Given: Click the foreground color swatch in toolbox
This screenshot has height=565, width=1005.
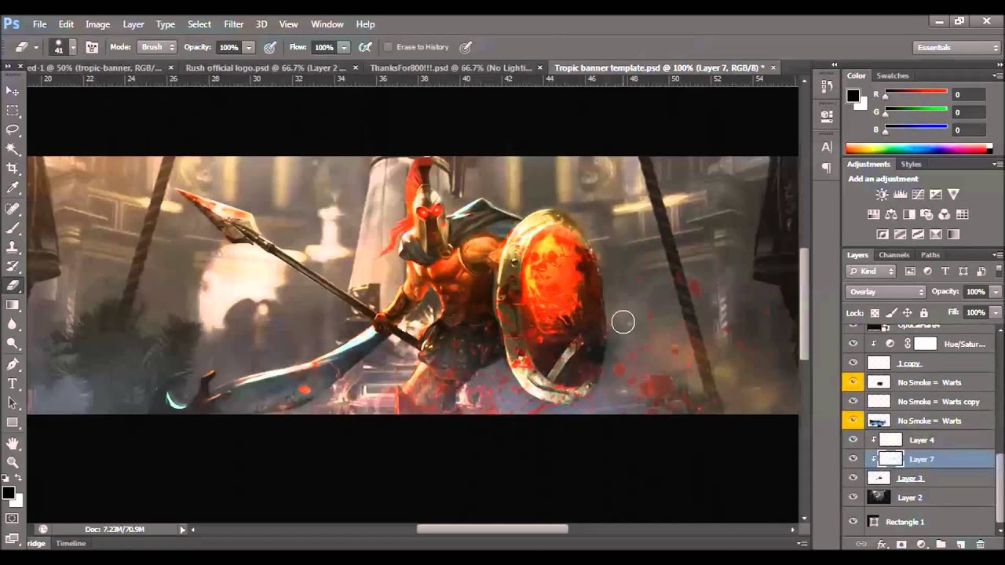Looking at the screenshot, I should [8, 493].
